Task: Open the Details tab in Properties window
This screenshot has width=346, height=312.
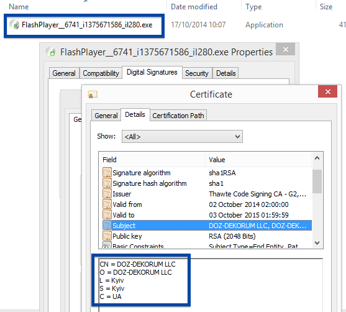Action: [225, 73]
